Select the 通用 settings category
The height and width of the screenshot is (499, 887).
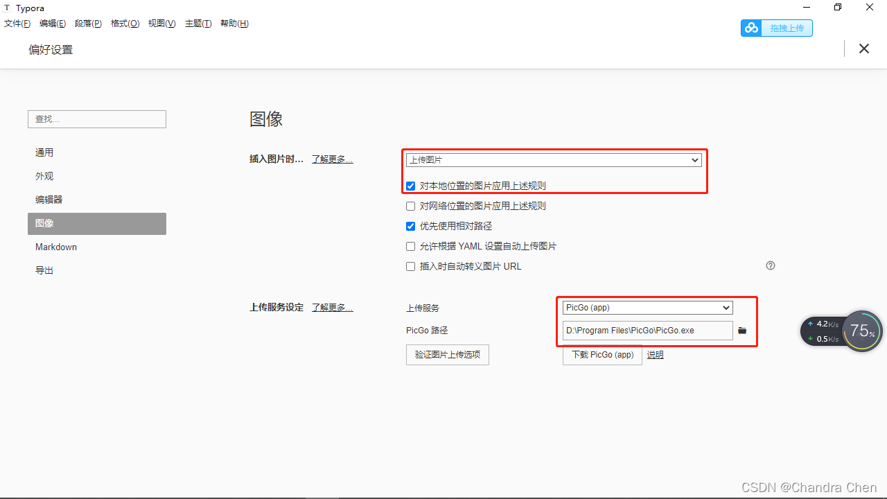tap(97, 152)
